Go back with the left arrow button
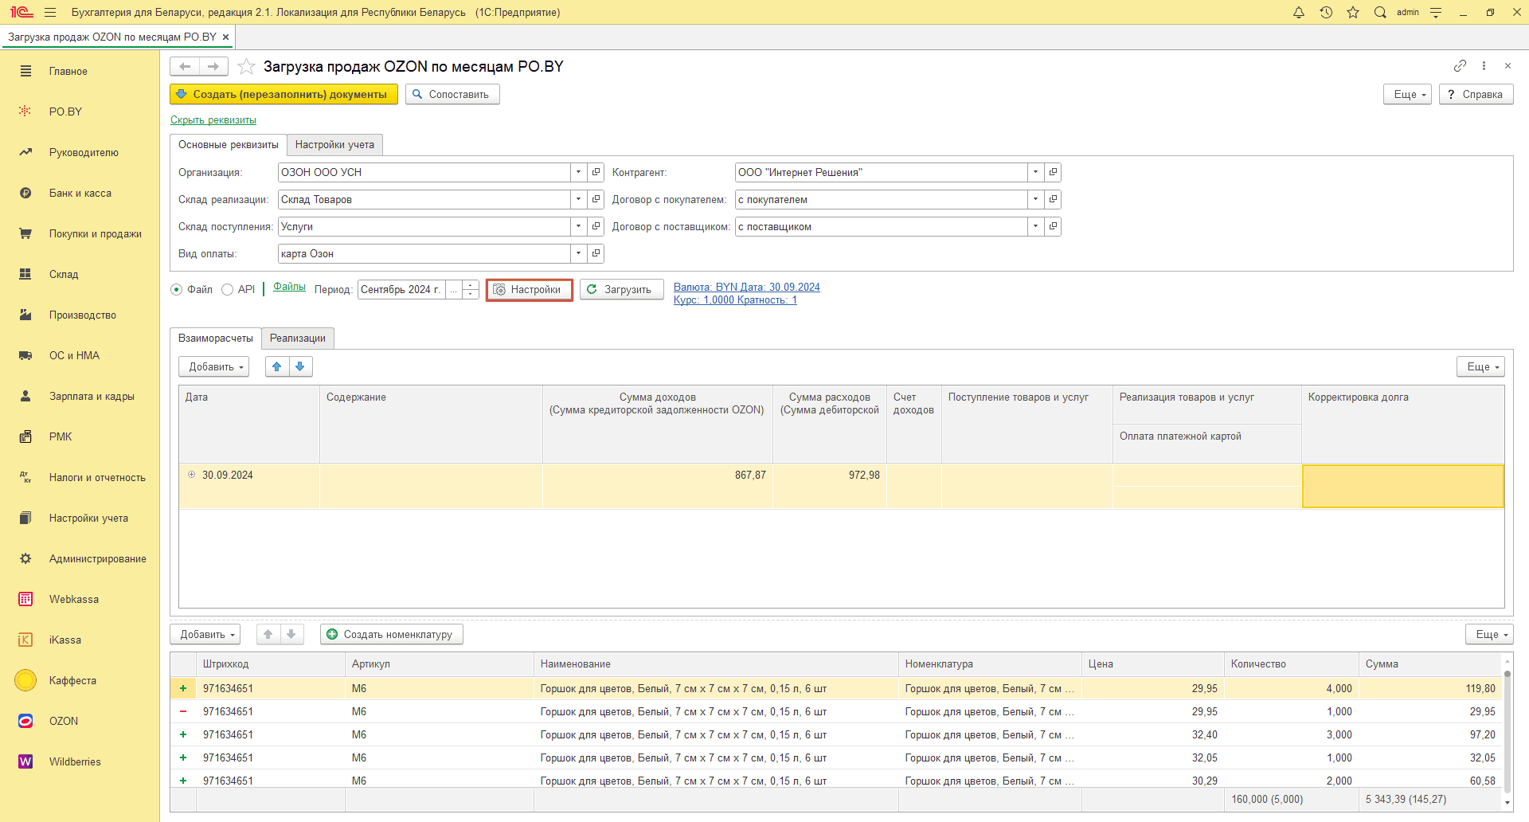The image size is (1529, 822). pos(185,67)
